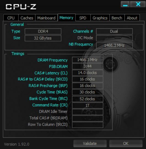
Task: Click the DRAM Frequency value box
Action: tap(88, 60)
